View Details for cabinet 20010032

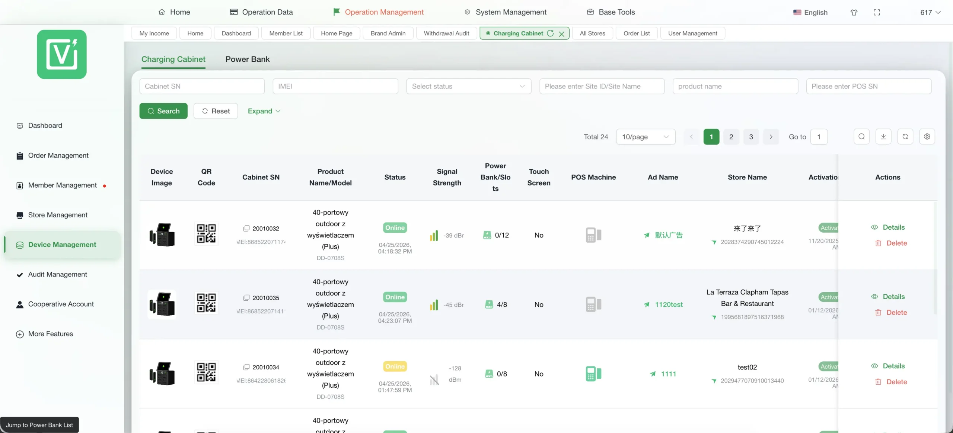pos(887,227)
